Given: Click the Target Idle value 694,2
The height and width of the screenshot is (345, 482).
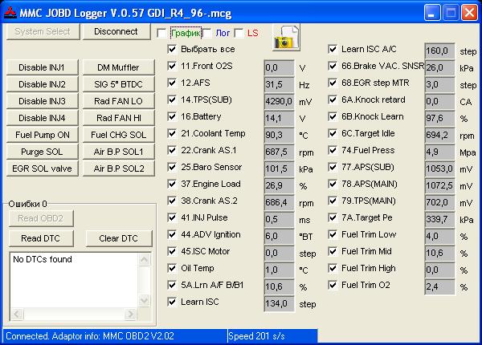Looking at the screenshot, I should pos(439,135).
